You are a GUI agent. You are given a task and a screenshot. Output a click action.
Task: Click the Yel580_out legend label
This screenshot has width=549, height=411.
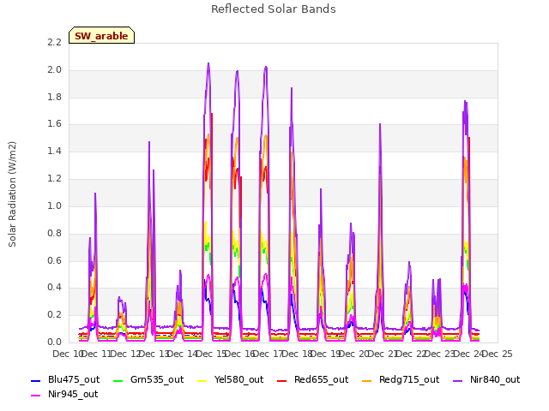(238, 379)
